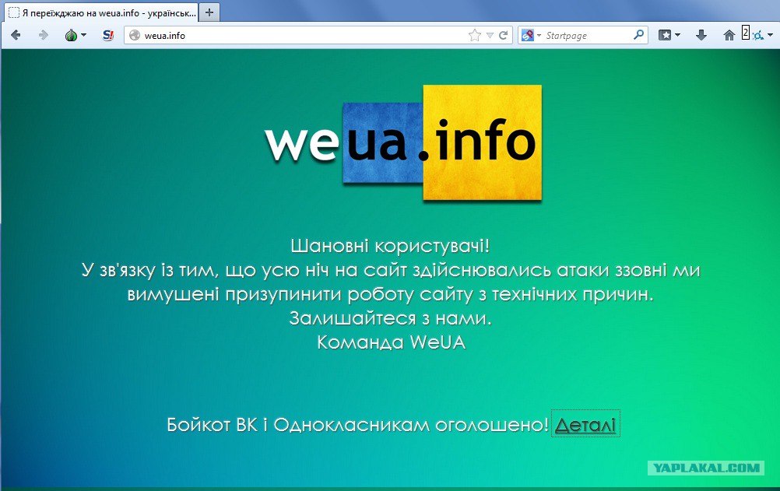
Task: Click the Back navigation arrow
Action: coord(16,35)
